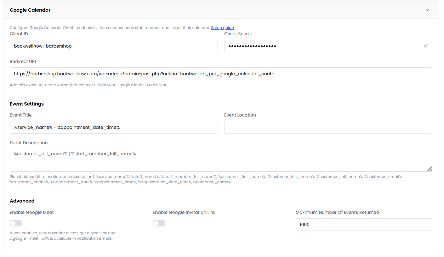Click the Placeholders help text
444x257 pixels.
[206, 179]
